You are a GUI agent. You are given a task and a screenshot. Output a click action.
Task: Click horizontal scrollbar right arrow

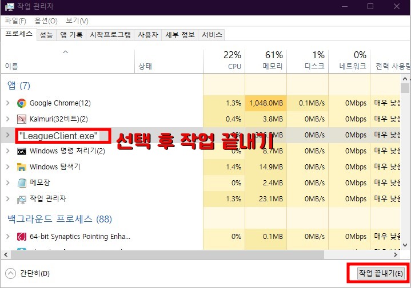click(395, 254)
